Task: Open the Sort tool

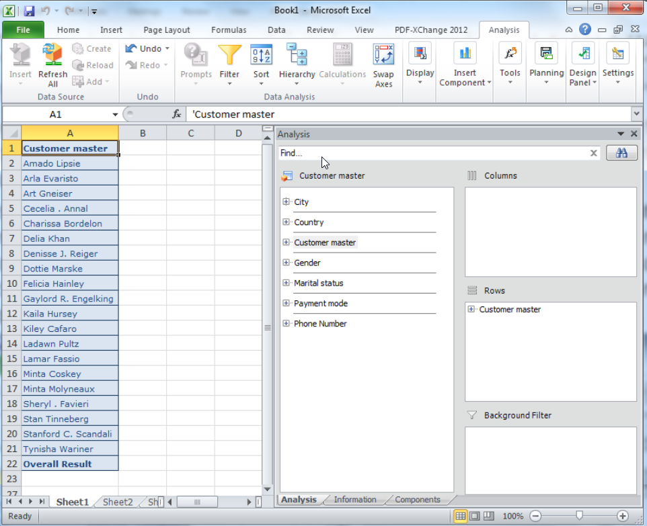Action: pyautogui.click(x=261, y=55)
